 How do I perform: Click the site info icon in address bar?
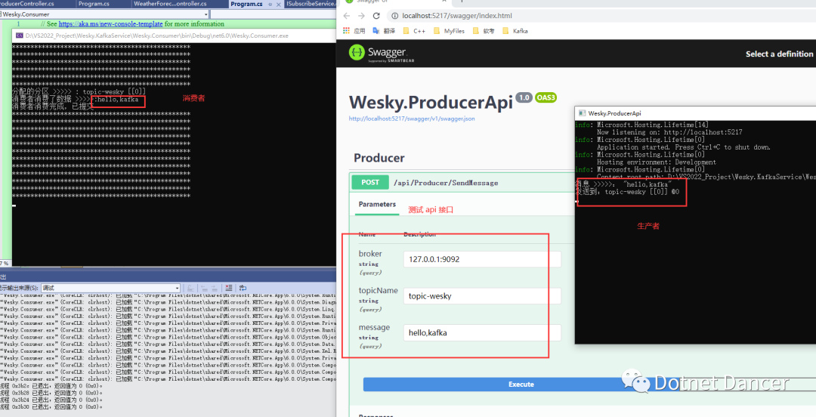[394, 16]
